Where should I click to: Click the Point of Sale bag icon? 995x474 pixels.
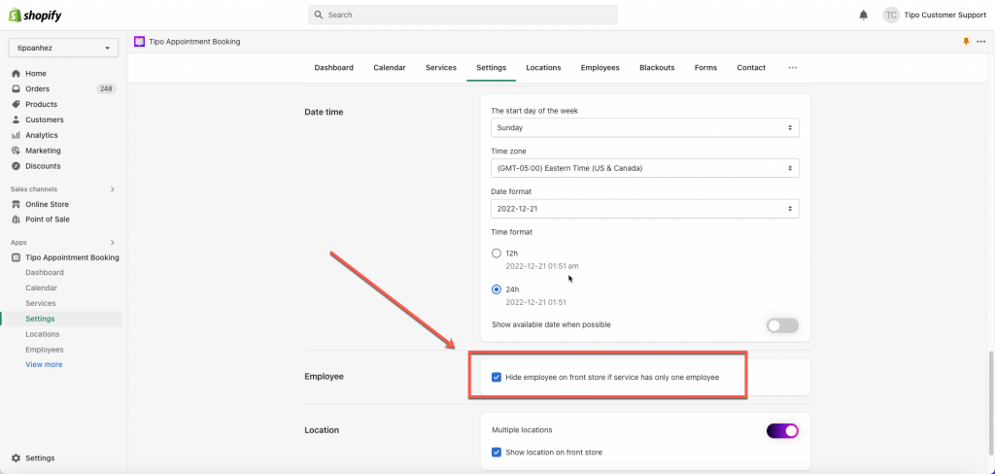click(x=16, y=220)
